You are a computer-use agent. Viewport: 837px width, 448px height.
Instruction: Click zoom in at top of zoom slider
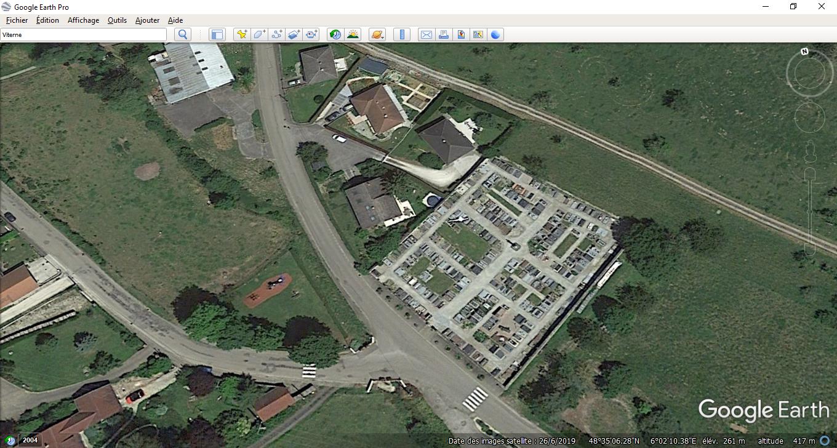tap(809, 173)
